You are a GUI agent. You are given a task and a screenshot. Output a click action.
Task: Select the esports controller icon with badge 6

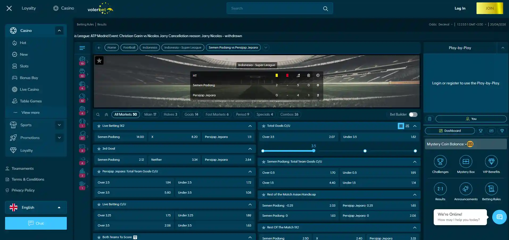click(82, 148)
